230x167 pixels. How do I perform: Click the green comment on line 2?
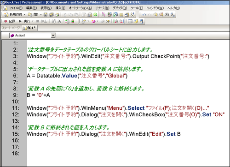[90, 50]
